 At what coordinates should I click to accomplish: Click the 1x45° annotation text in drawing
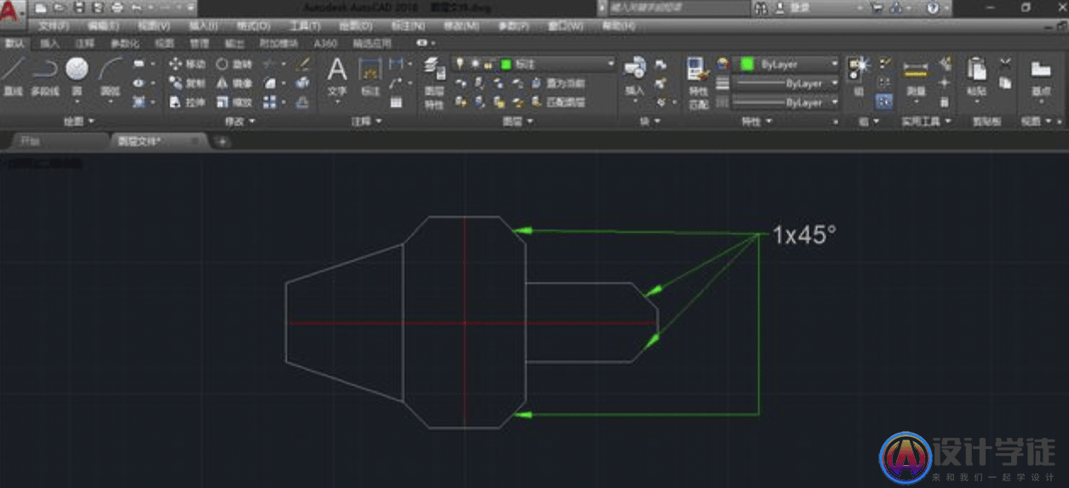click(x=804, y=235)
